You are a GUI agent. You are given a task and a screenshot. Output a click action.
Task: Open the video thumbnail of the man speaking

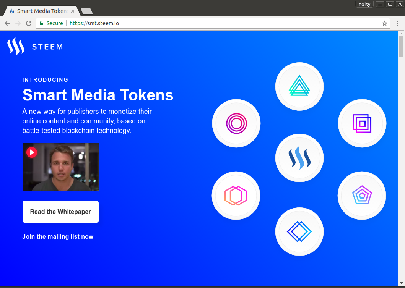[61, 167]
